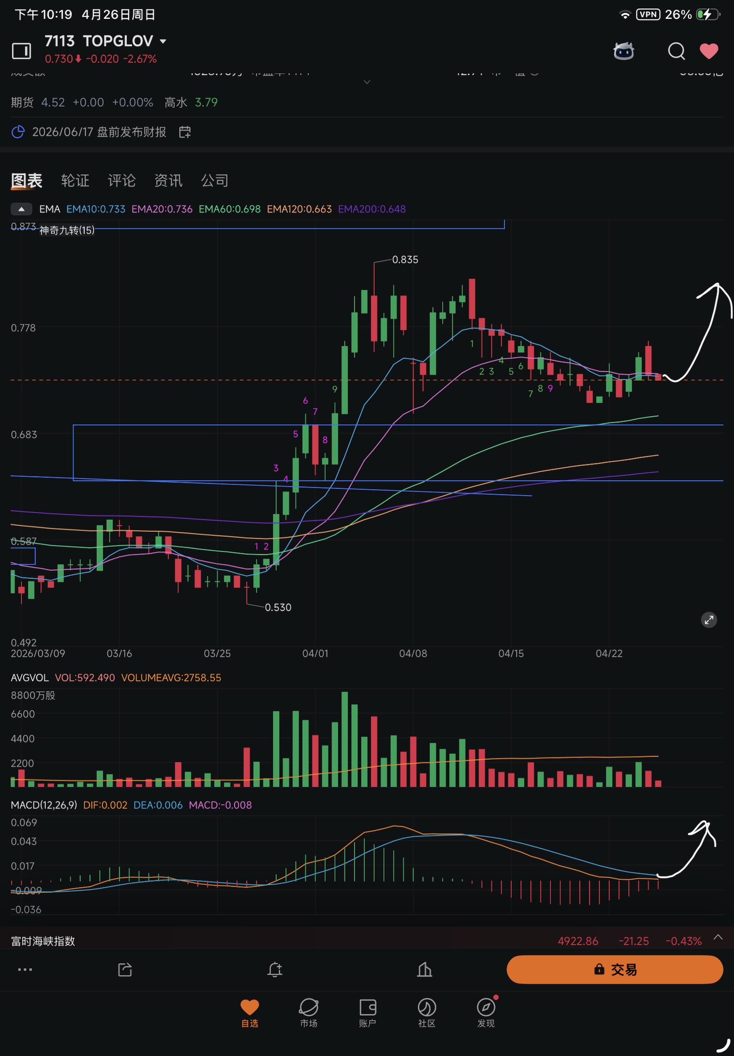Screen dimensions: 734x1056
Task: Collapse the EMA indicator legend arrow
Action: [x=21, y=209]
